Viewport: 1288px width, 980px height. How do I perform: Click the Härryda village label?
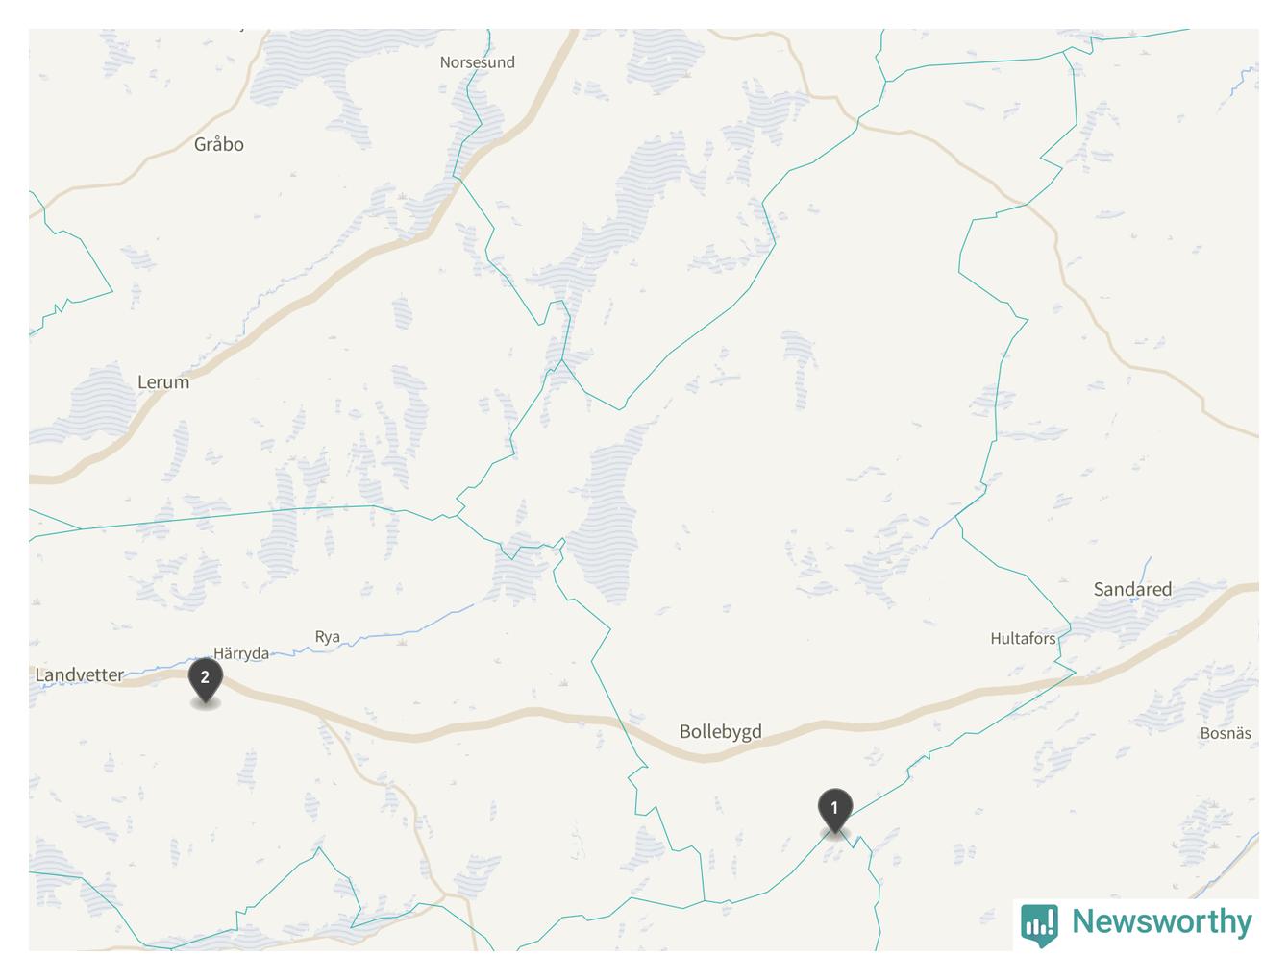pyautogui.click(x=241, y=653)
